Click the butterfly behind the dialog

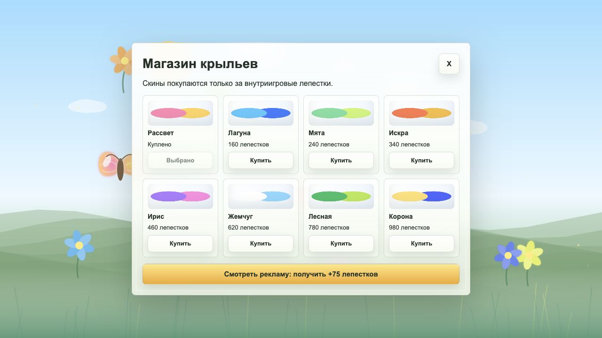[x=116, y=166]
